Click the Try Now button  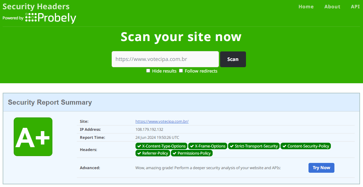click(321, 168)
